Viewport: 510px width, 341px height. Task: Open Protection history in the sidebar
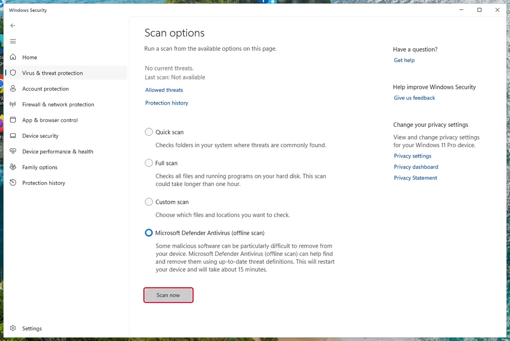[67, 183]
